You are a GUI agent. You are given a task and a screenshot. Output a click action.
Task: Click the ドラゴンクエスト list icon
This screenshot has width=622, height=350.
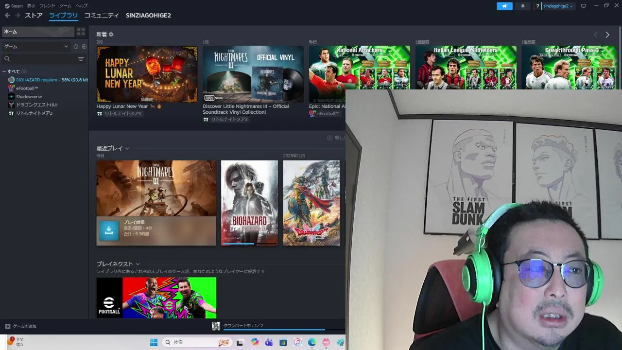(x=11, y=105)
